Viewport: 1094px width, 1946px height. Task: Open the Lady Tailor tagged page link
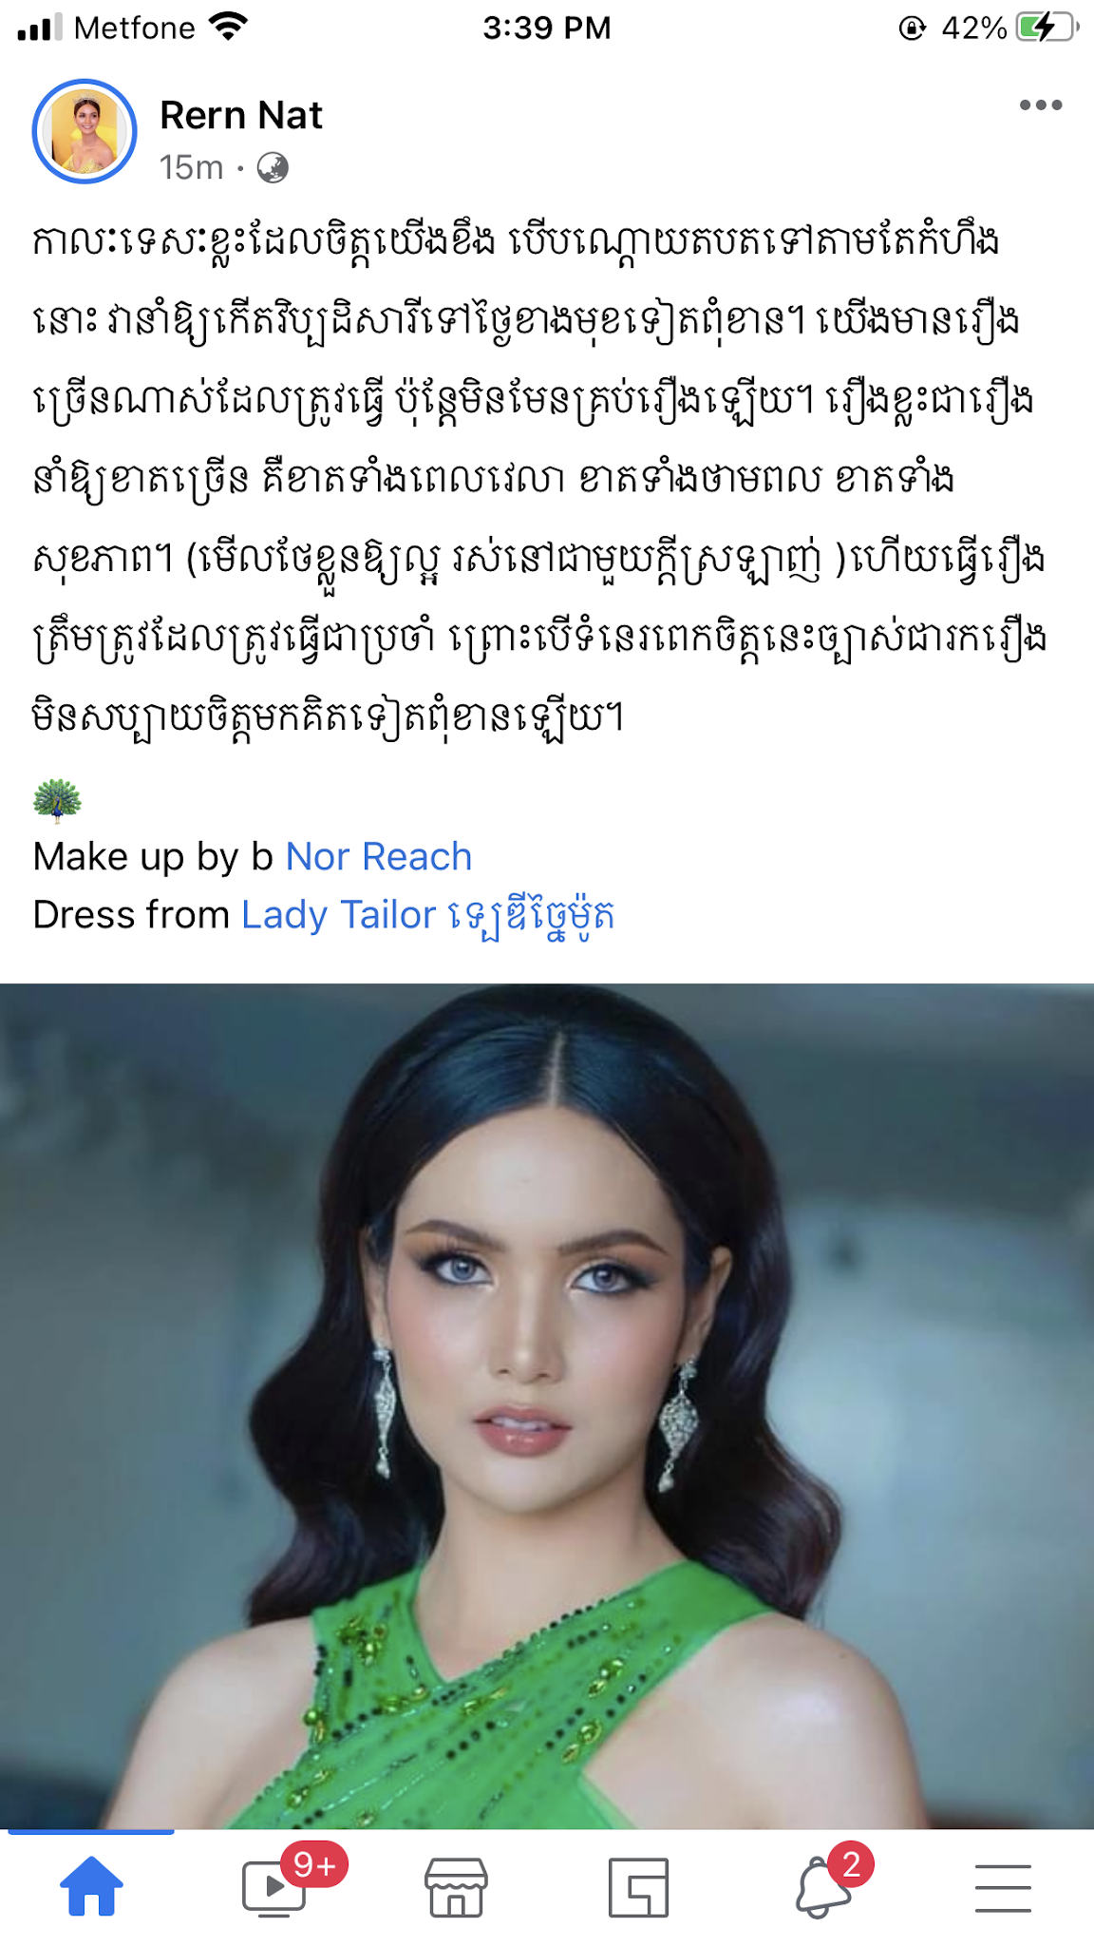pyautogui.click(x=428, y=915)
